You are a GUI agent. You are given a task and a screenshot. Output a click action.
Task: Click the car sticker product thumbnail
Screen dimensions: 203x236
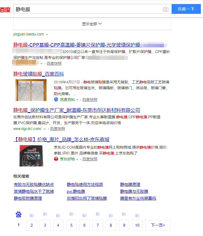click(31, 156)
